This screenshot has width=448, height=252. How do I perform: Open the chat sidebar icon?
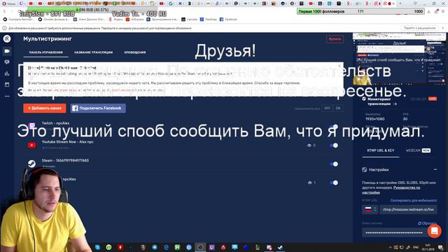tap(7, 62)
